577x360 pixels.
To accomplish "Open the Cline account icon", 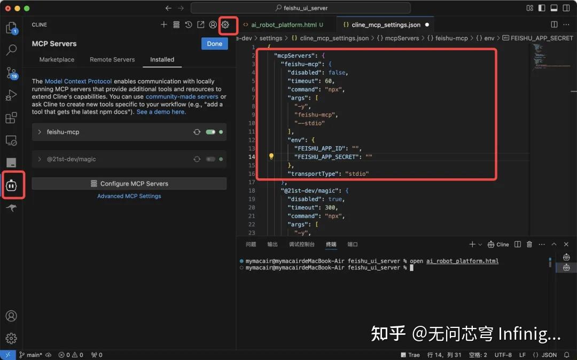I will pyautogui.click(x=213, y=25).
